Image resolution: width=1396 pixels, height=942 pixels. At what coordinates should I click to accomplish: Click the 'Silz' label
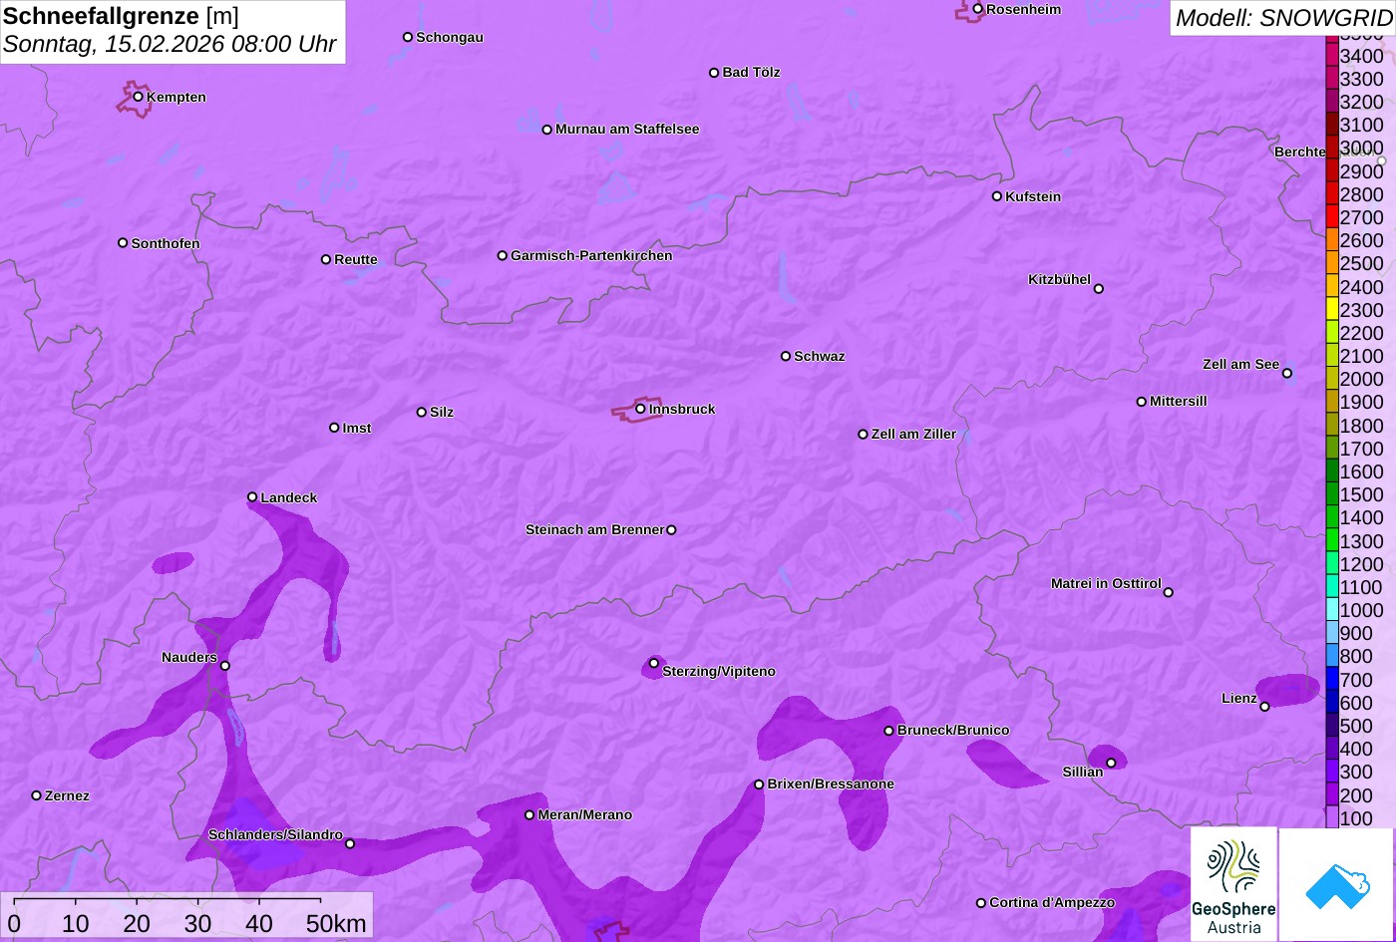pyautogui.click(x=442, y=412)
